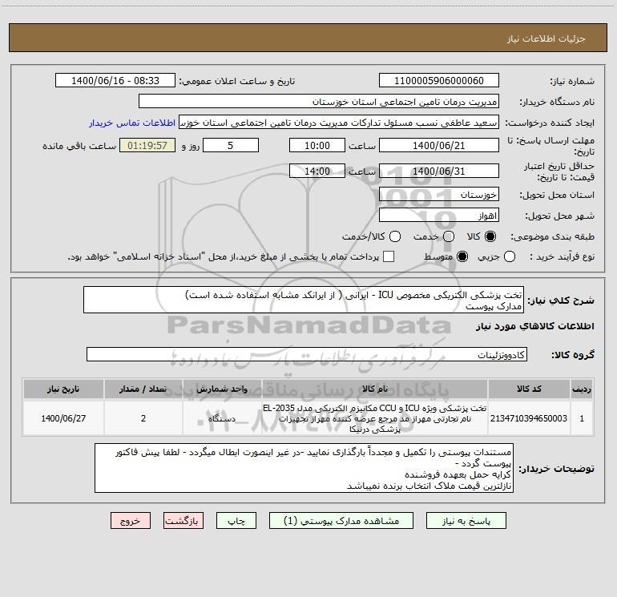This screenshot has height=597, width=617.
Task: Click the goods group field 'کادووتزئینات'
Action: click(307, 354)
